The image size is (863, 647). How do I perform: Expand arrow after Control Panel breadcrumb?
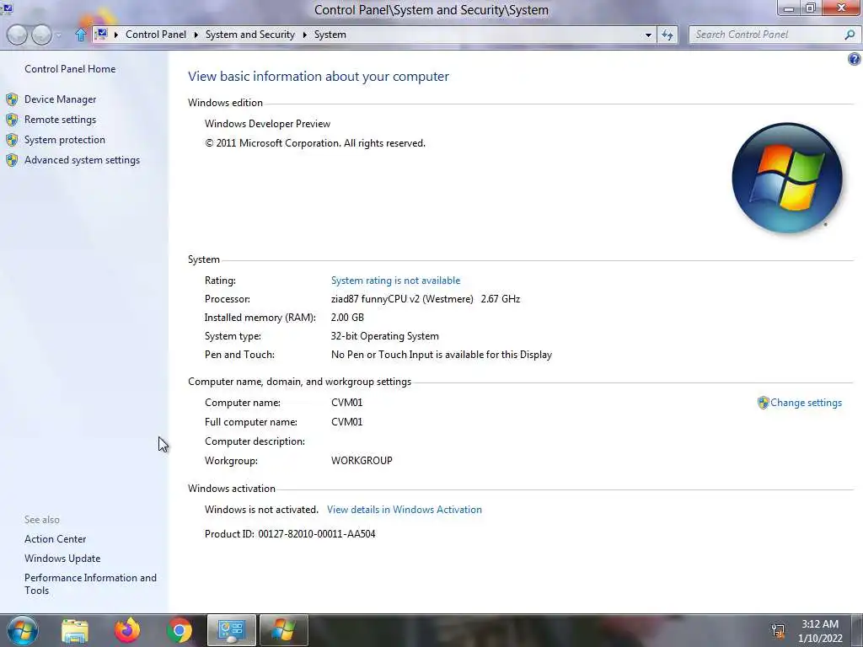pos(196,35)
